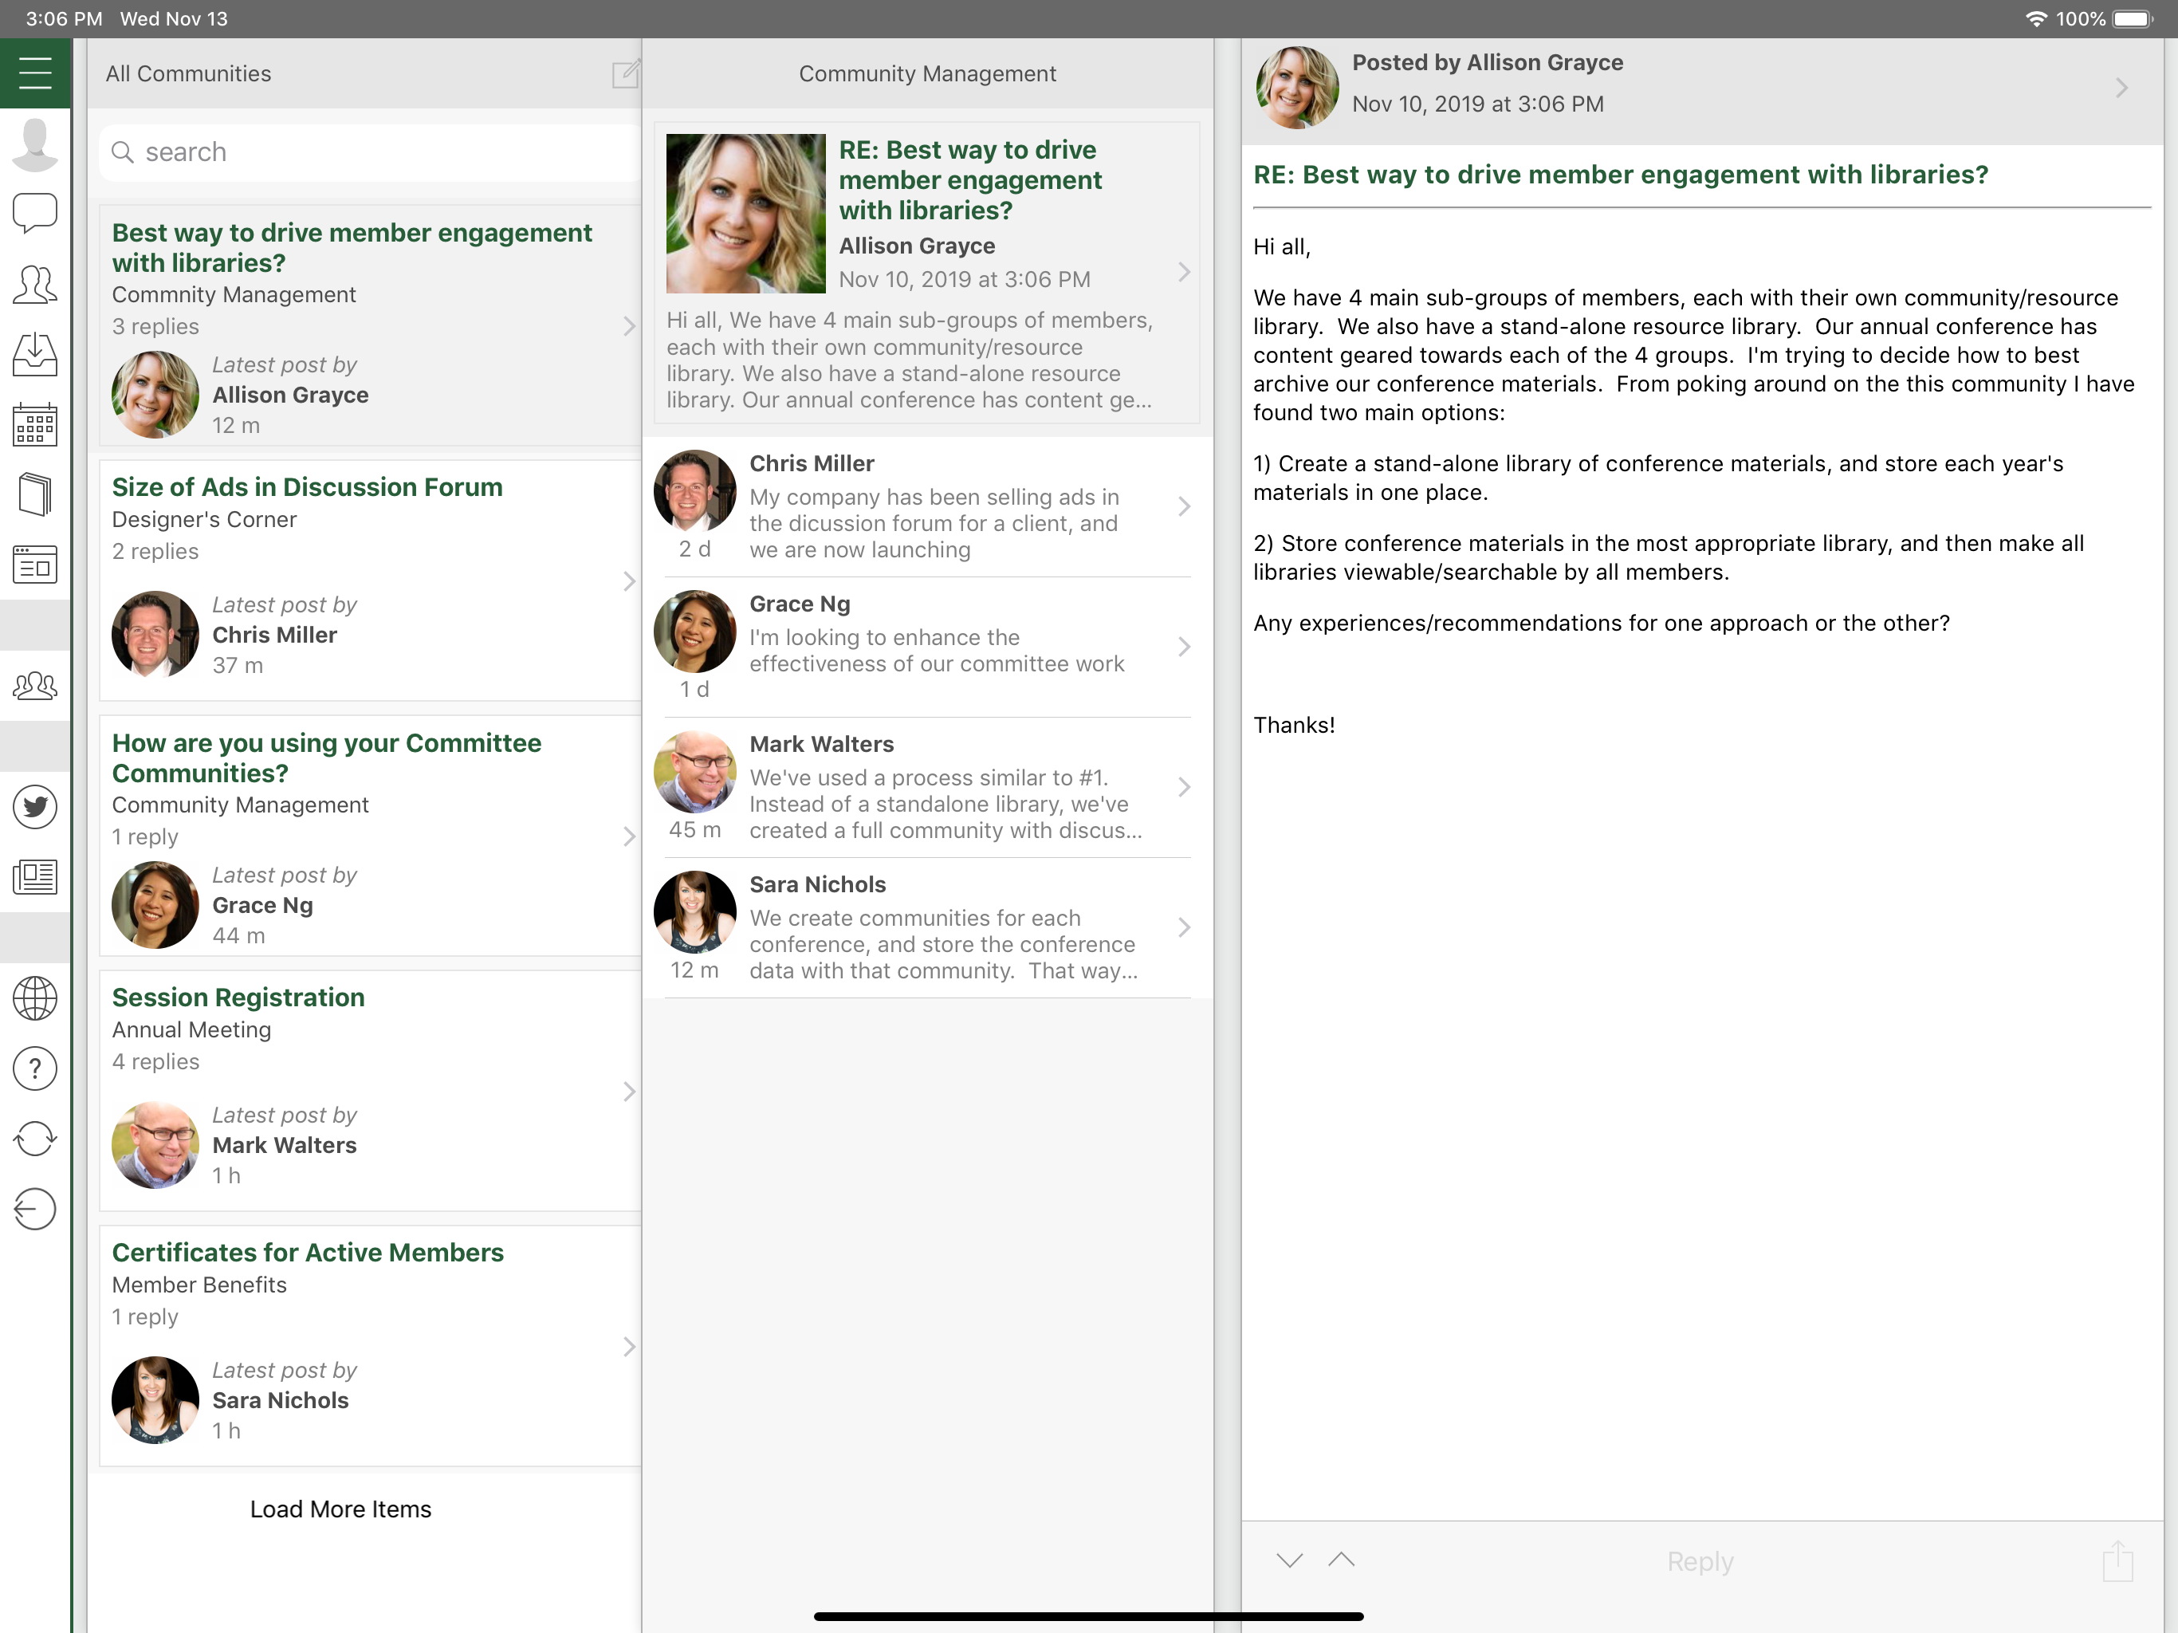Tap the 3:06 PM clock in status bar
Image resolution: width=2178 pixels, height=1633 pixels.
tap(64, 18)
